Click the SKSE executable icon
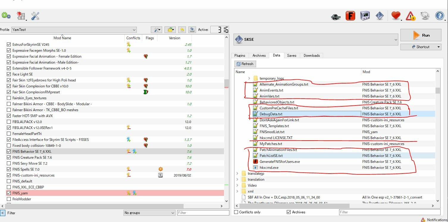Screen dimensions: 448x222 click(x=239, y=39)
